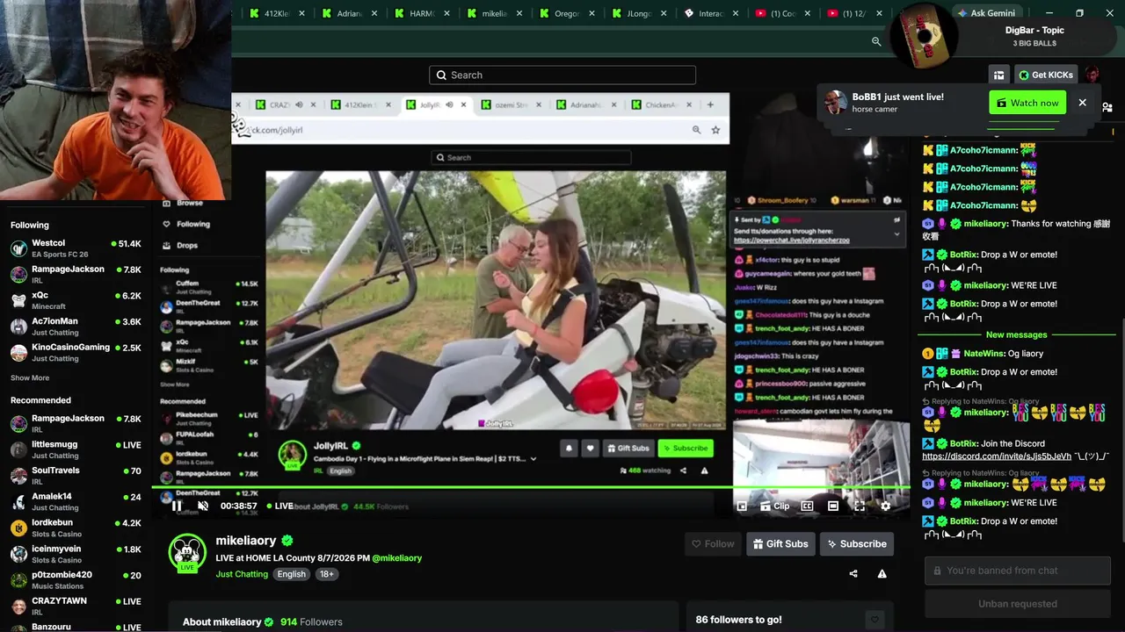
Task: Click the Get KICKs button
Action: [1045, 75]
